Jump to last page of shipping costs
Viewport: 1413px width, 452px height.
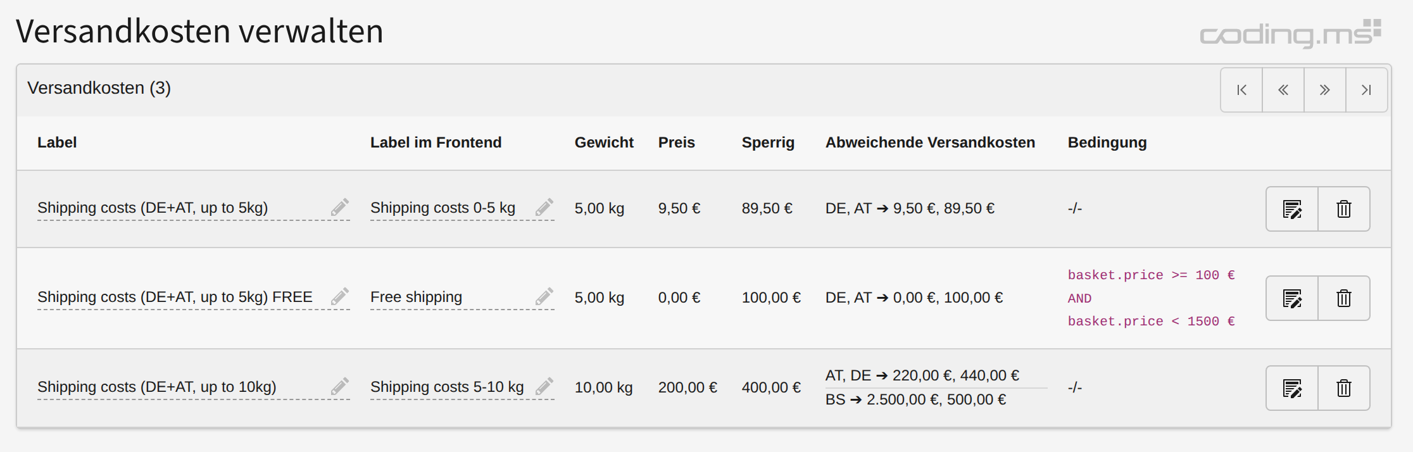(1366, 90)
